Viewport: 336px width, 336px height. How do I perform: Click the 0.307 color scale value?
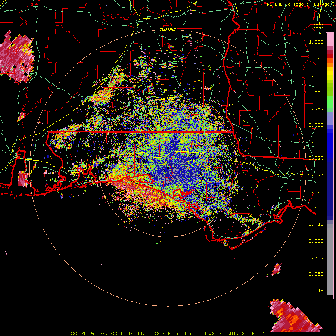click(316, 258)
